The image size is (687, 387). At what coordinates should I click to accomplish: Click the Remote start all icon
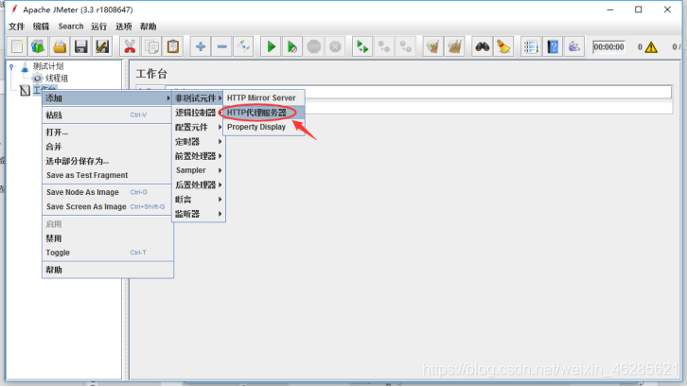pyautogui.click(x=362, y=46)
